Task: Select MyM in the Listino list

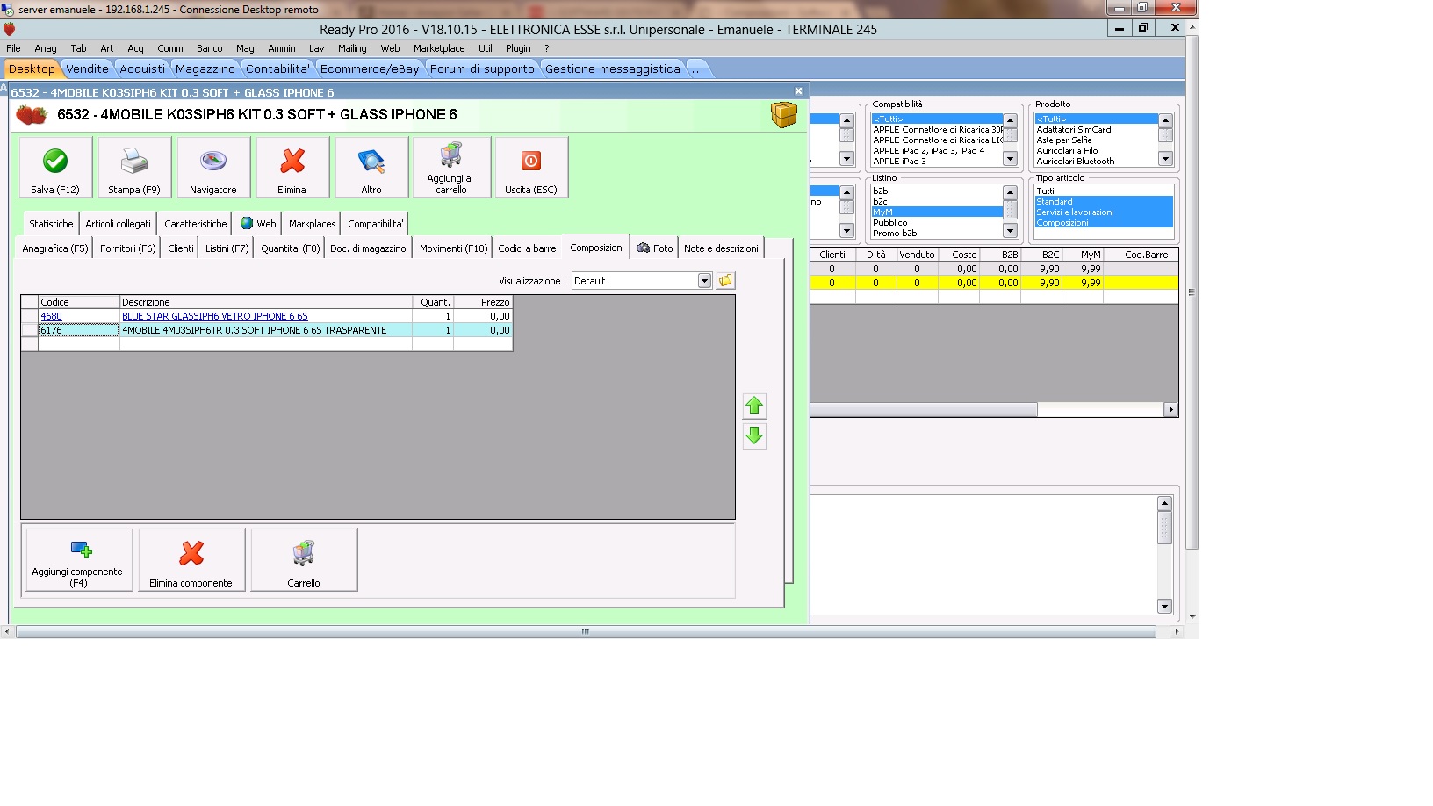Action: pos(936,212)
